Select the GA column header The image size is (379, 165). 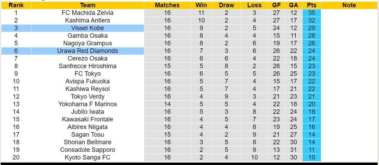pyautogui.click(x=294, y=5)
